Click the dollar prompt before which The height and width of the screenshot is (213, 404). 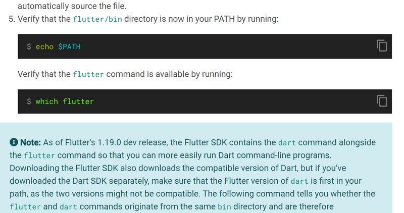[29, 101]
